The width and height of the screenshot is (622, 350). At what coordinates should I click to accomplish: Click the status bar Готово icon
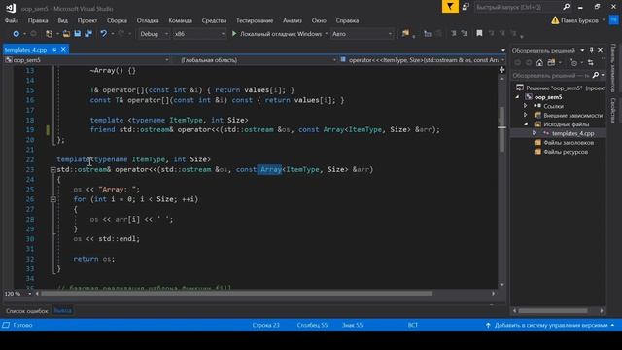point(6,325)
